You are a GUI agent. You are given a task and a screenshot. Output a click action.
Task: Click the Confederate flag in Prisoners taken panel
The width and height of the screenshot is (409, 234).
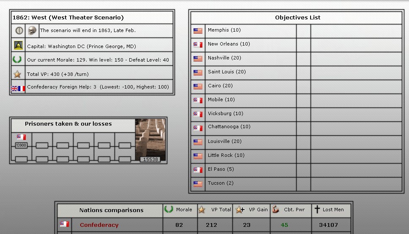point(21,137)
